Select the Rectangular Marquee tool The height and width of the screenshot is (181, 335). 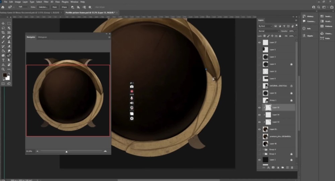coord(9,23)
